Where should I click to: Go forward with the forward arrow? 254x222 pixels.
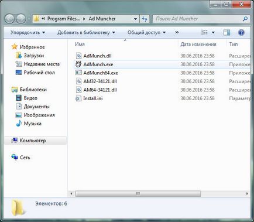(20, 19)
